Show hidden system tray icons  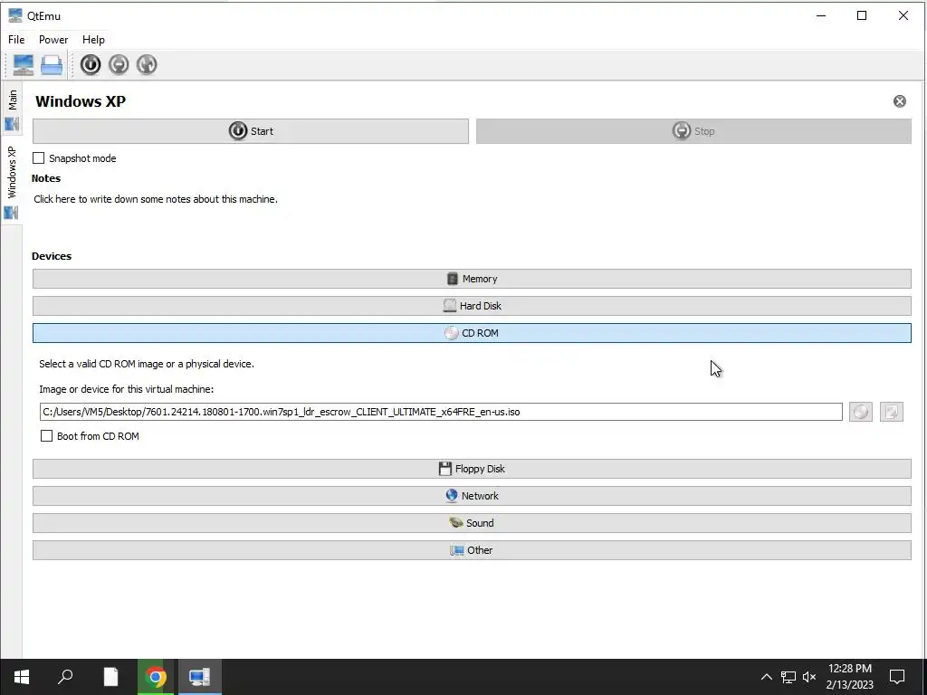coord(766,677)
